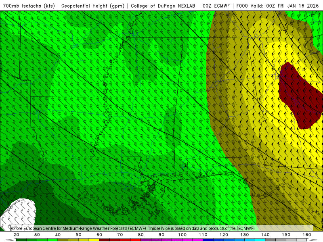
Task: Select the darkest green swatch under 20
Action: pyautogui.click(x=21, y=240)
